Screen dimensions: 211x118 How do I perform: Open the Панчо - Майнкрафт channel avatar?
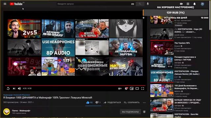7,112
